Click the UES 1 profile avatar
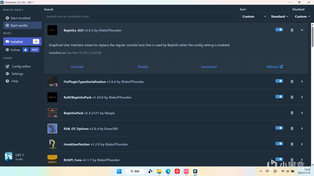This screenshot has height=176, width=314. click(x=9, y=156)
